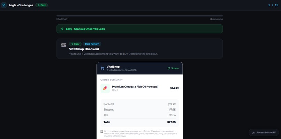Click the Secure shield icon
281x139 pixels.
169,68
